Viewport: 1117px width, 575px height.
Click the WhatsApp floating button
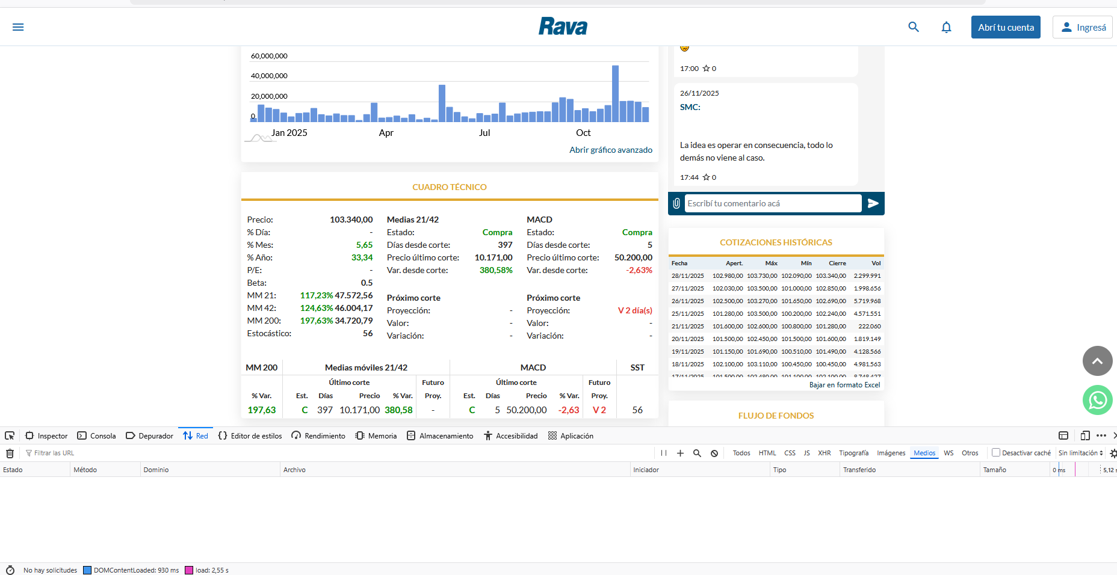click(1097, 400)
